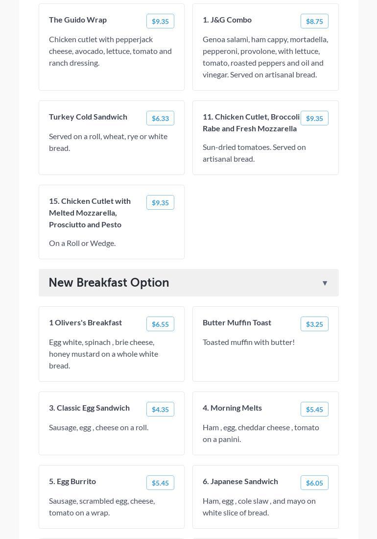377x539 pixels.
Task: Open The Guido Wrap item title
Action: pyautogui.click(x=78, y=20)
